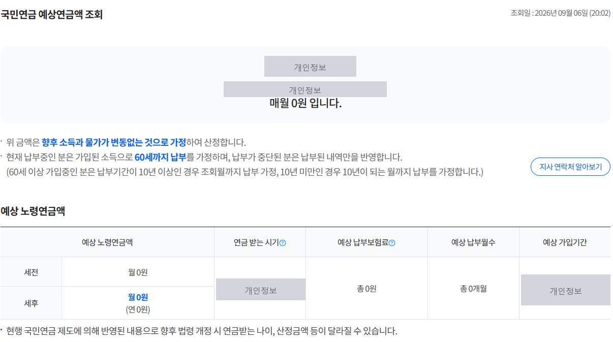Click the 지사 연락처 알아보기 button

[570, 167]
